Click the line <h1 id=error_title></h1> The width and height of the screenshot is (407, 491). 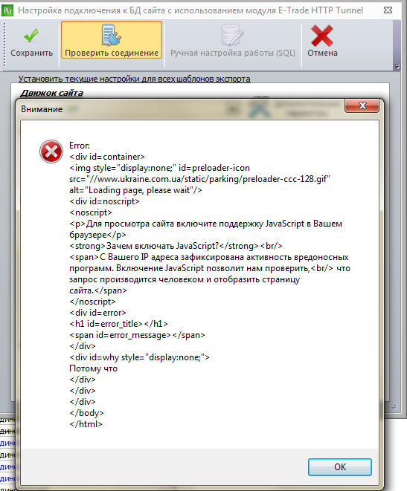[x=118, y=324]
